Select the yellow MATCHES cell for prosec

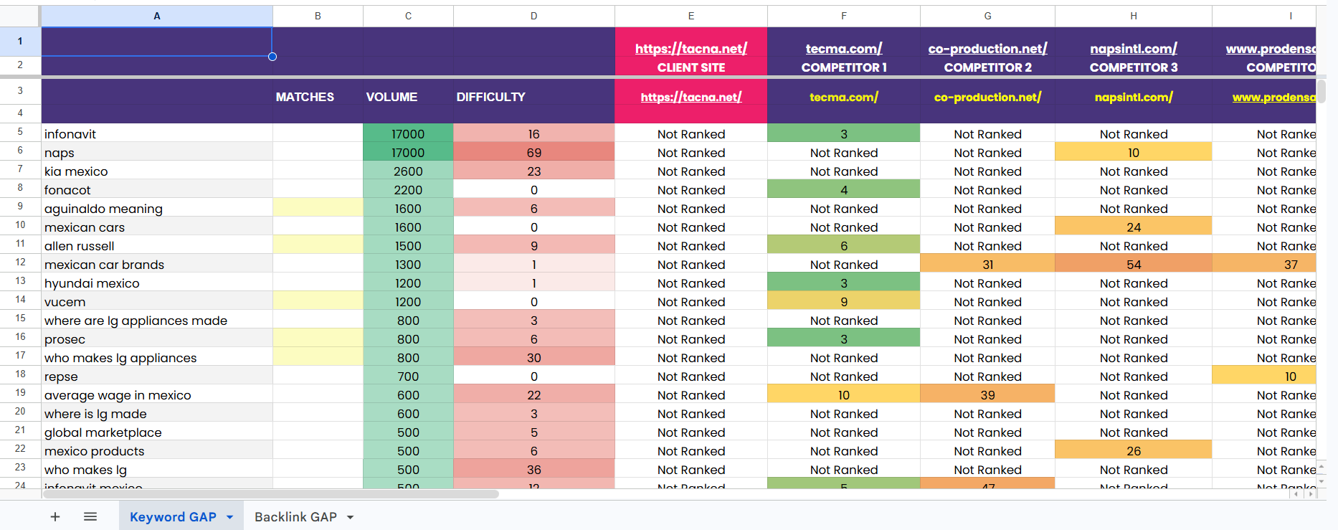click(318, 339)
